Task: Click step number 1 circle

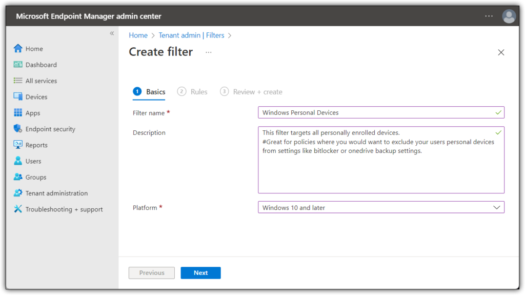Action: 137,91
